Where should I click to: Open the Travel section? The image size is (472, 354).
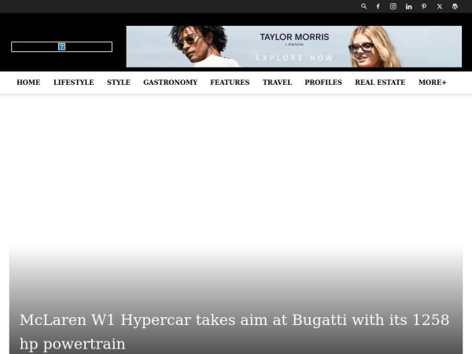[277, 83]
